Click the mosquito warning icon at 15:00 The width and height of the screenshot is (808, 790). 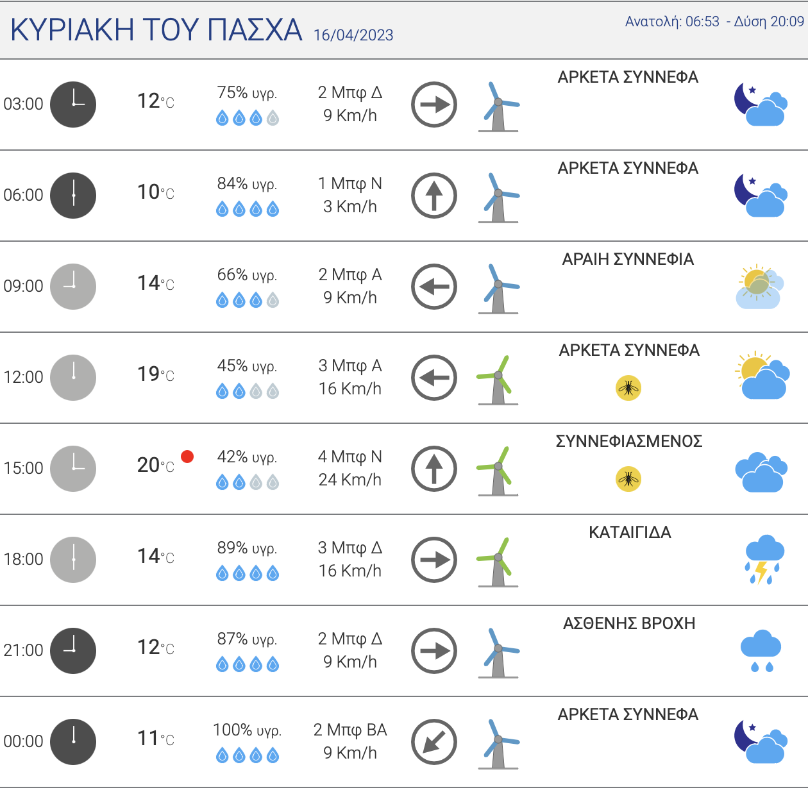tap(628, 479)
